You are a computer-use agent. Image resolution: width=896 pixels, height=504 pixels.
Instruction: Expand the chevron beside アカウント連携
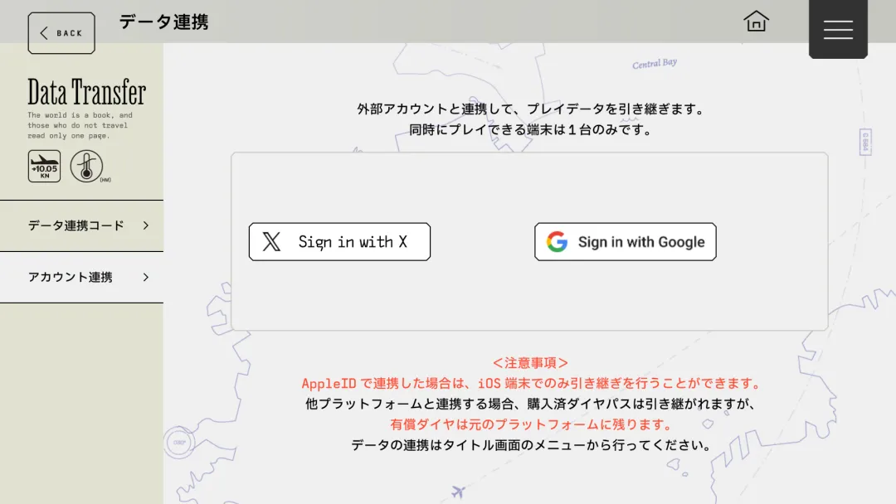146,278
